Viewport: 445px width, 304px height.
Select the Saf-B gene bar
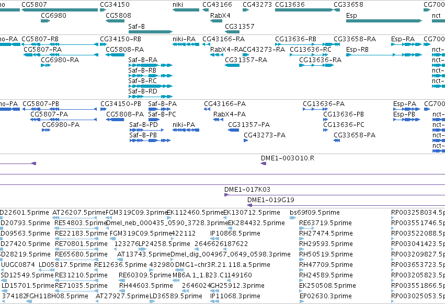[x=151, y=32]
